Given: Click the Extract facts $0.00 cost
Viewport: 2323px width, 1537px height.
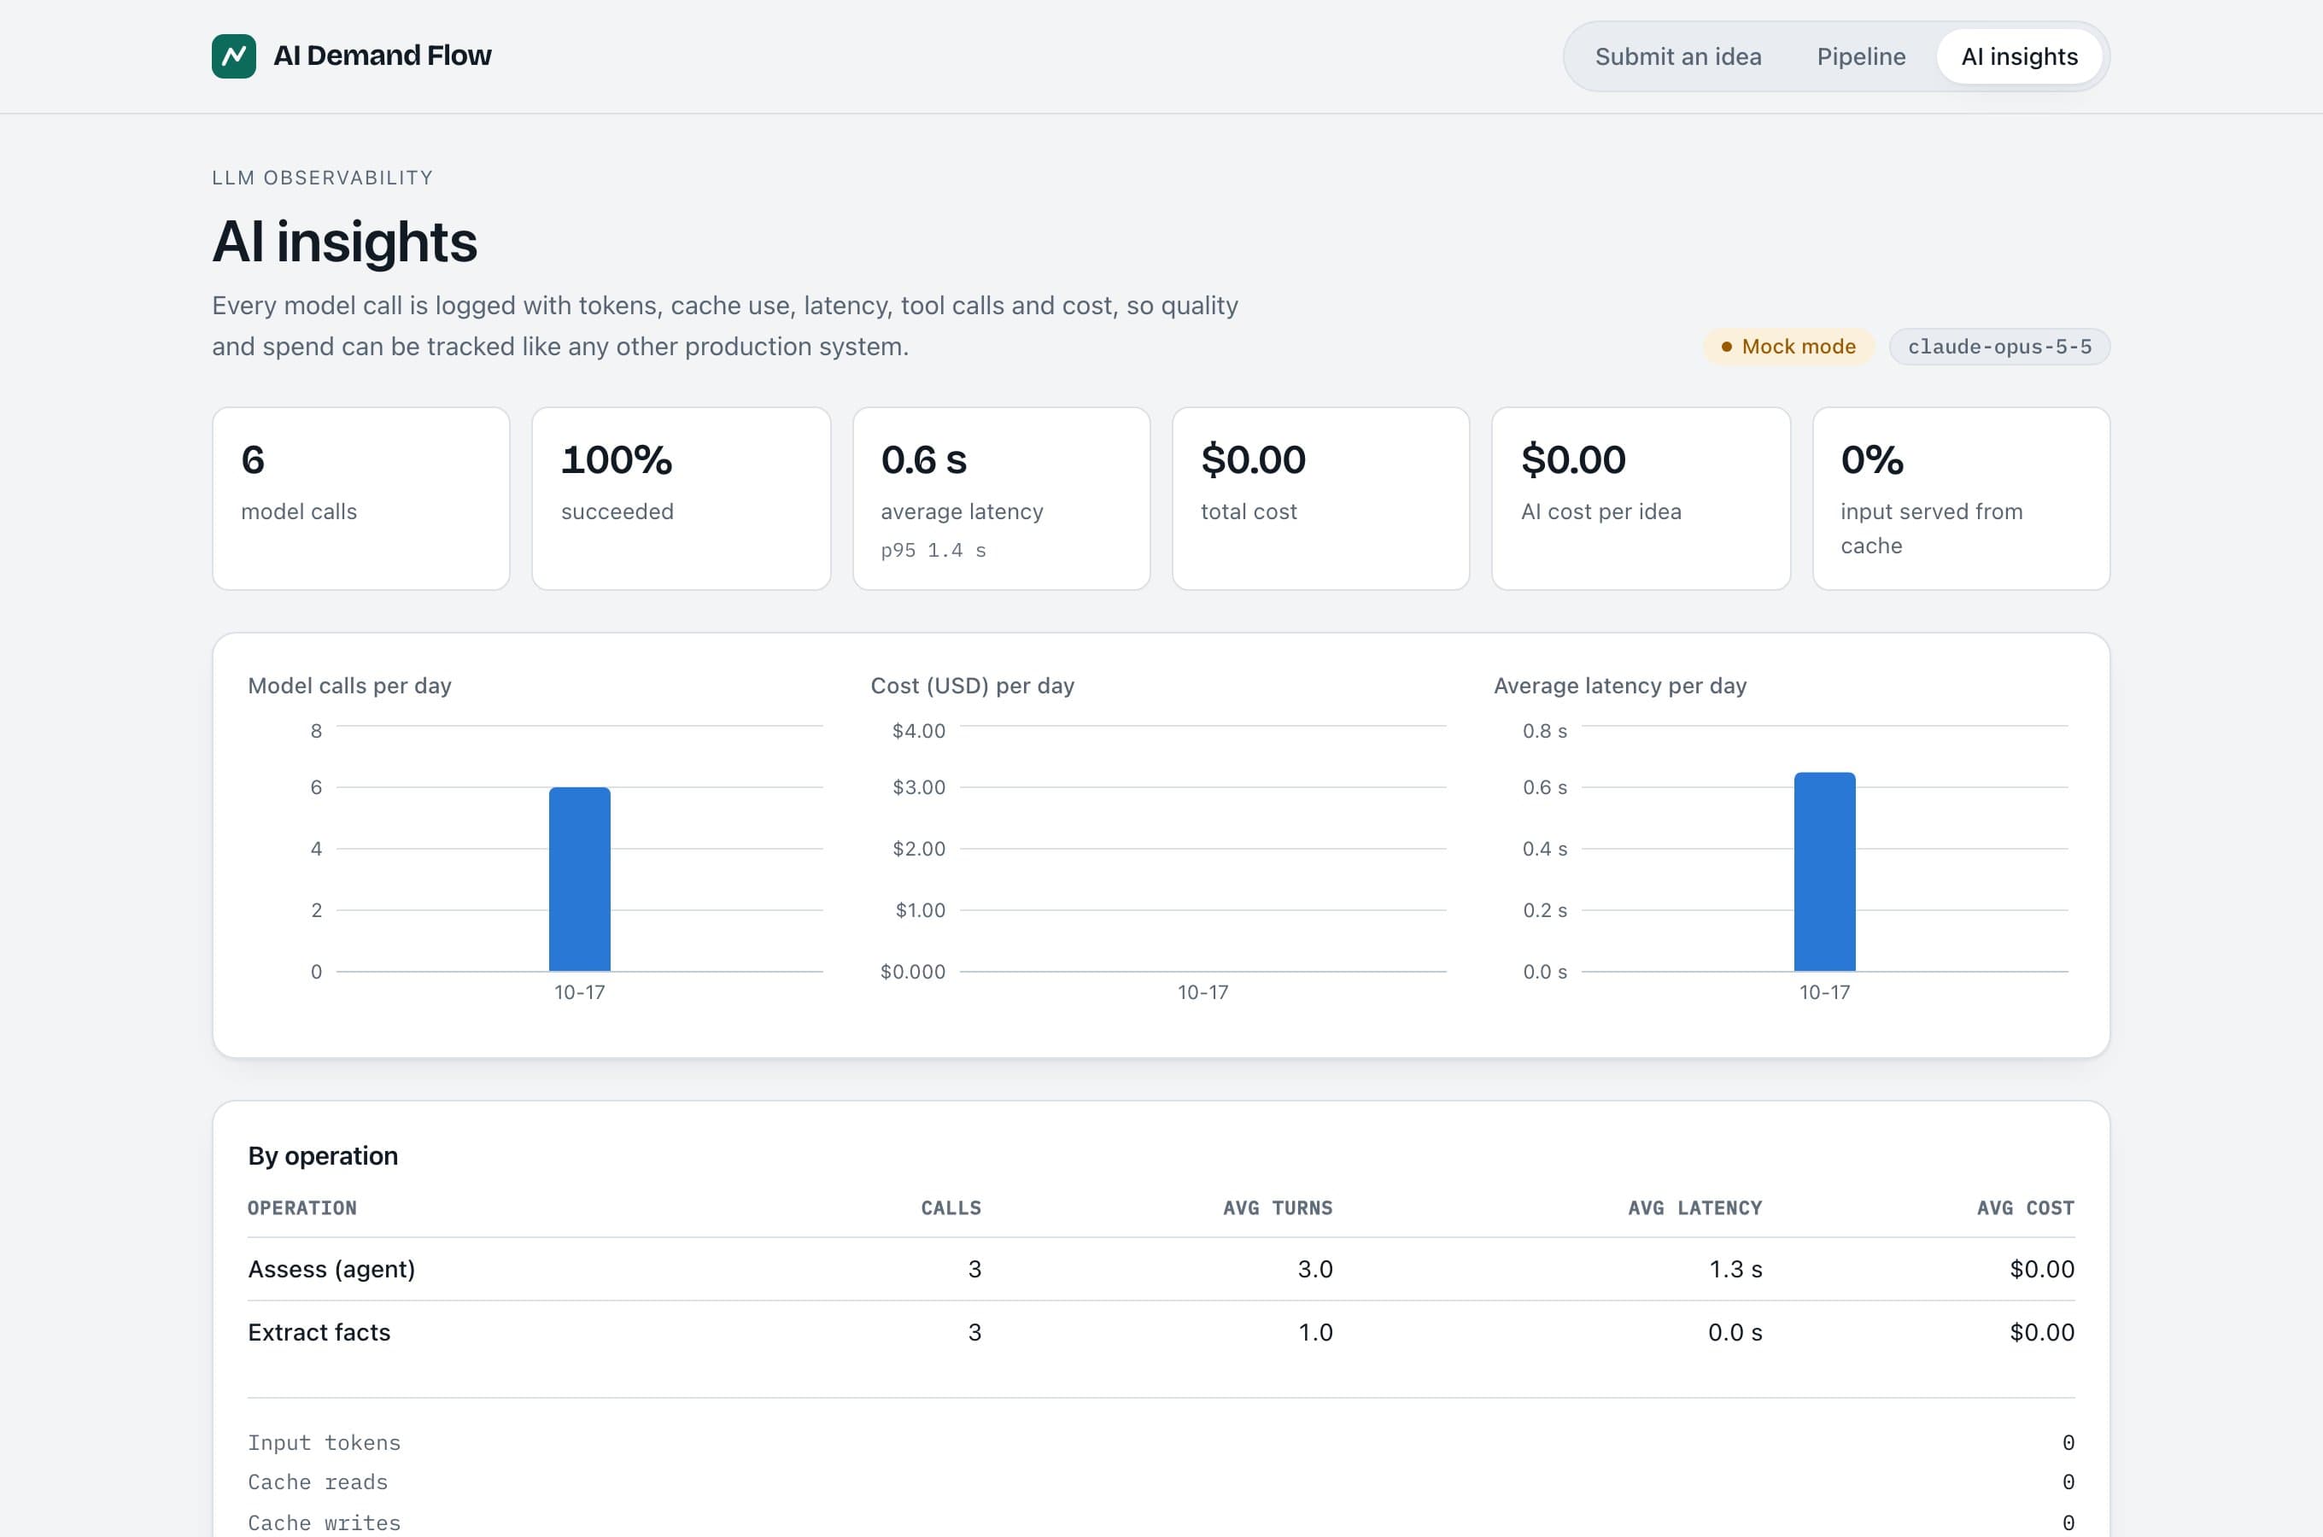Looking at the screenshot, I should 2042,1332.
